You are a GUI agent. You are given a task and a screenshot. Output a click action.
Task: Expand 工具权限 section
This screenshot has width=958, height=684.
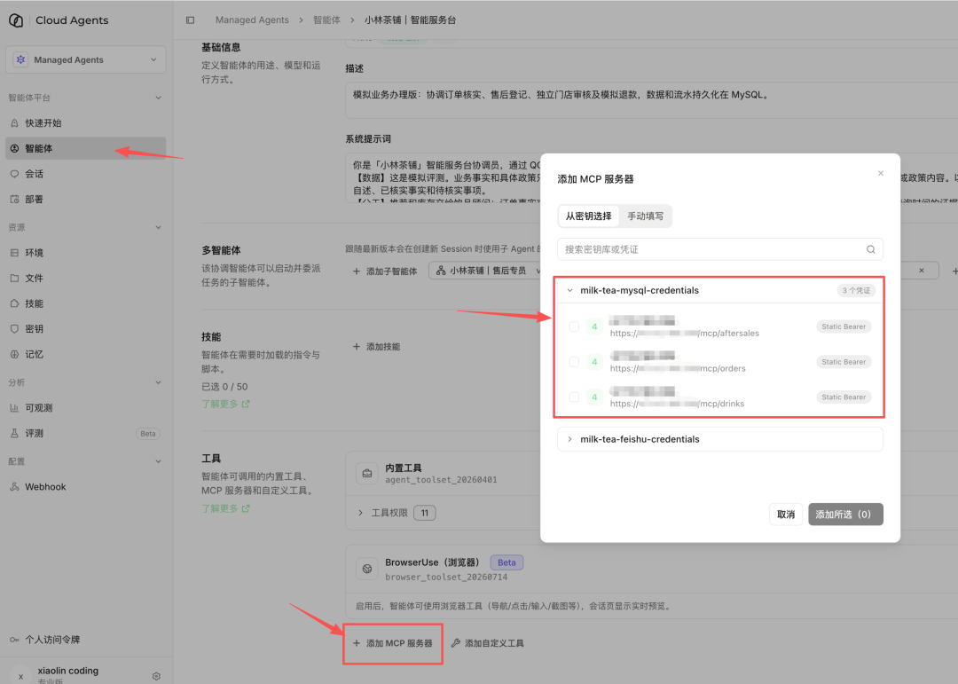pyautogui.click(x=360, y=513)
